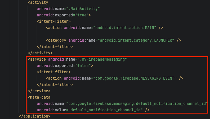
Task: Select the ".MainActivity" name value
Action: [83, 9]
